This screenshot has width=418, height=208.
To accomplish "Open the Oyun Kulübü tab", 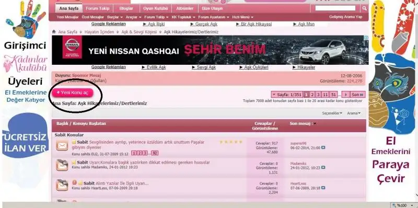I will (155, 8).
